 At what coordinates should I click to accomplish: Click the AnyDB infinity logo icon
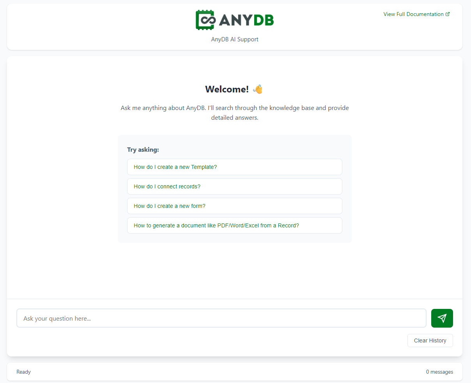coord(205,20)
